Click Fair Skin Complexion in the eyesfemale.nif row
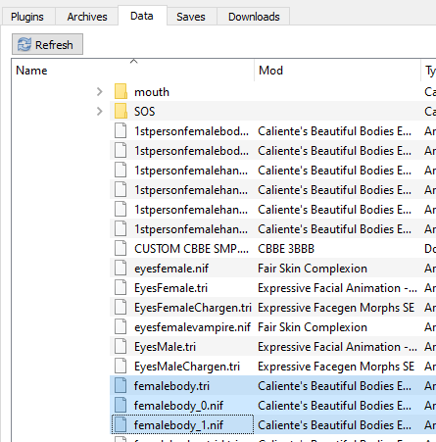 coord(313,269)
